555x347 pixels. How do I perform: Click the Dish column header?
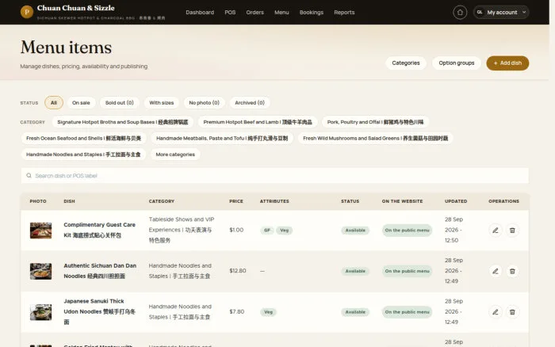[x=70, y=201]
